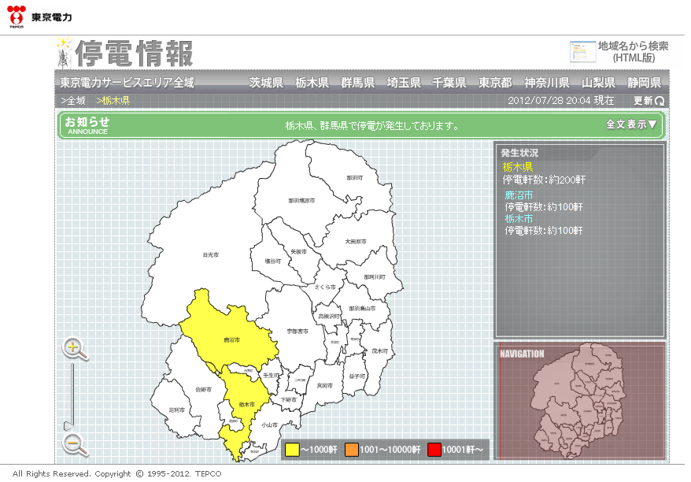
Task: Click the NAVIGATION minimap thumbnail
Action: click(579, 402)
